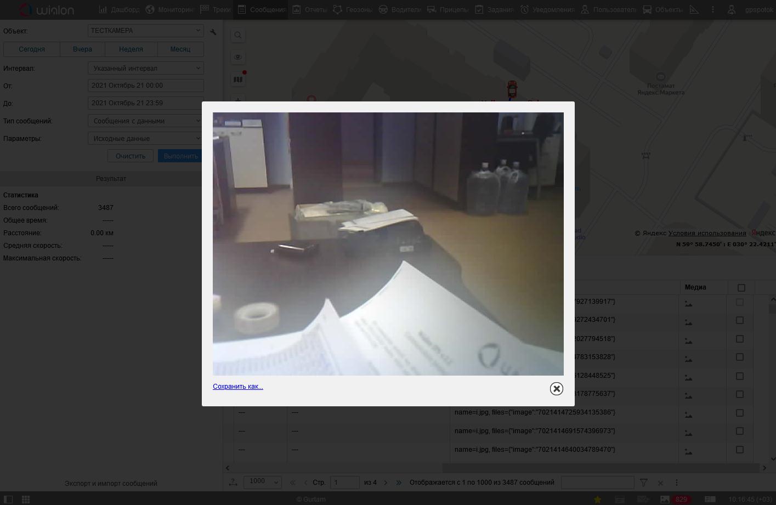Check the box in row 7021414691574396973
The image size is (776, 505).
(x=740, y=431)
